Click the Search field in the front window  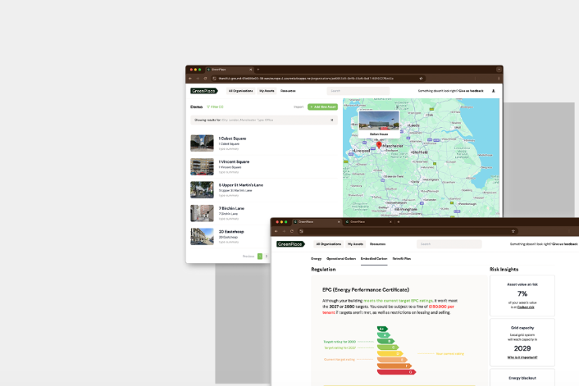[449, 244]
